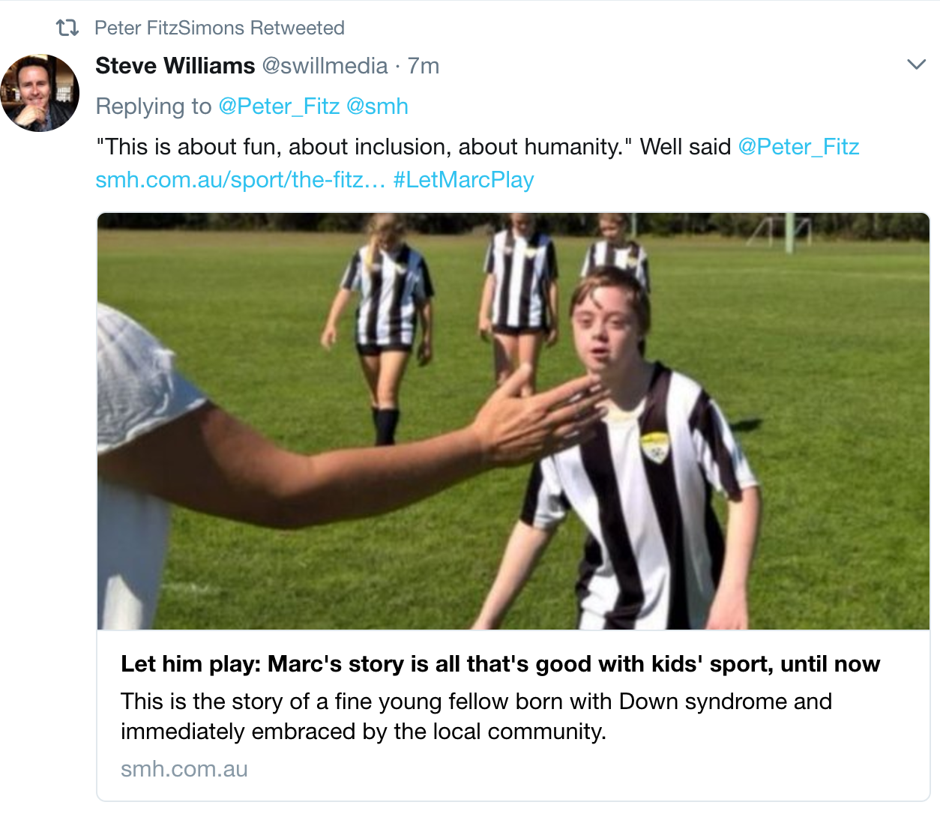Open the @smh mention in reply line
This screenshot has width=940, height=826.
click(x=377, y=106)
